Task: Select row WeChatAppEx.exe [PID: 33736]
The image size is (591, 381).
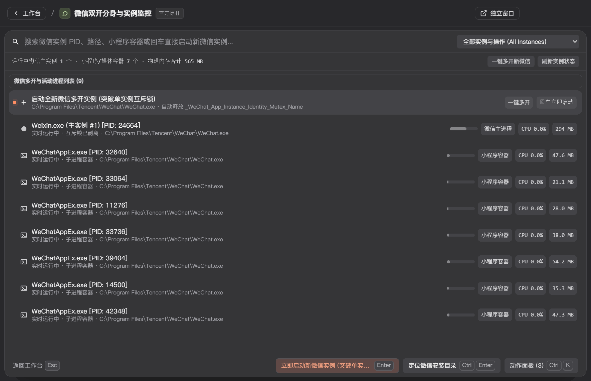Action: point(295,235)
